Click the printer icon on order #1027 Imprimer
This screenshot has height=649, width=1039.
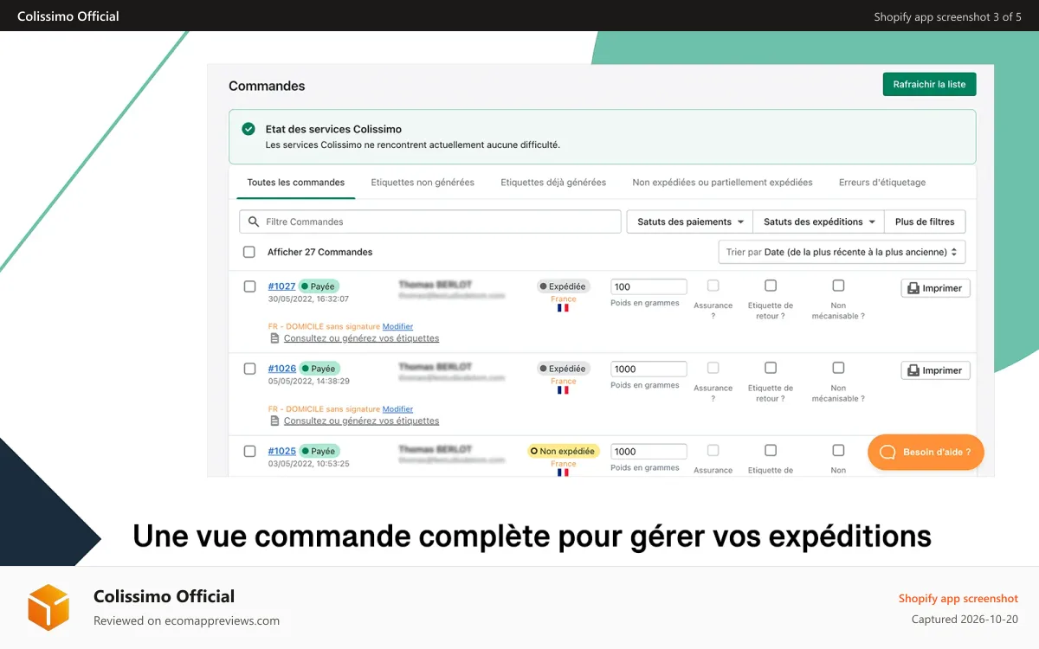[913, 288]
